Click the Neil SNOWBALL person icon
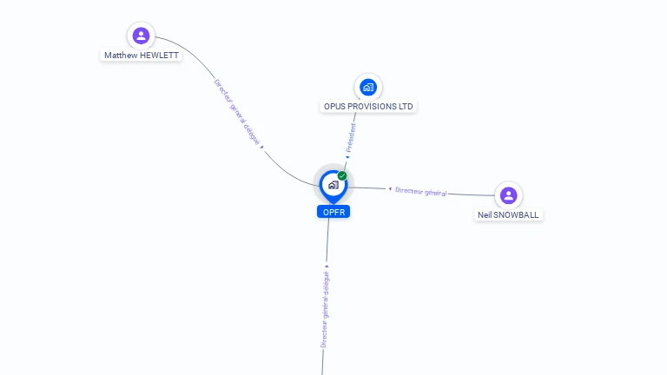Image resolution: width=667 pixels, height=375 pixels. point(508,195)
